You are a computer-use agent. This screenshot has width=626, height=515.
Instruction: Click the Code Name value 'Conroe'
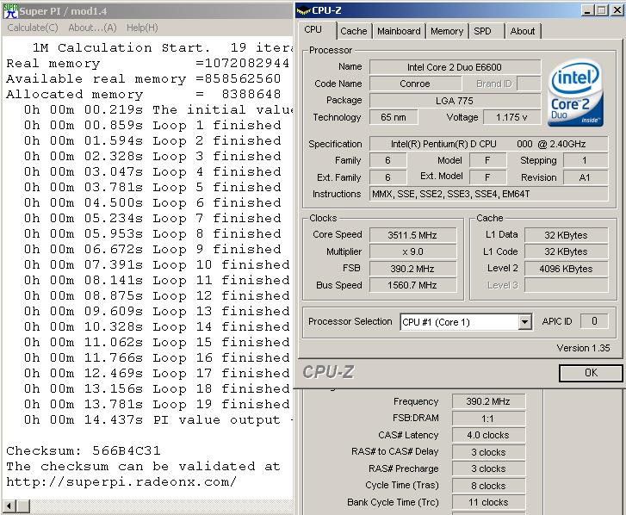[x=415, y=84]
